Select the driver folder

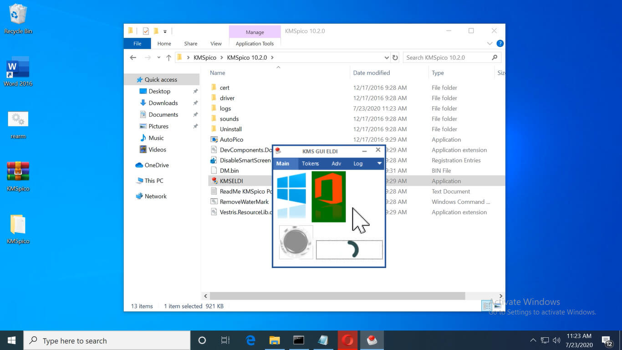(x=227, y=98)
